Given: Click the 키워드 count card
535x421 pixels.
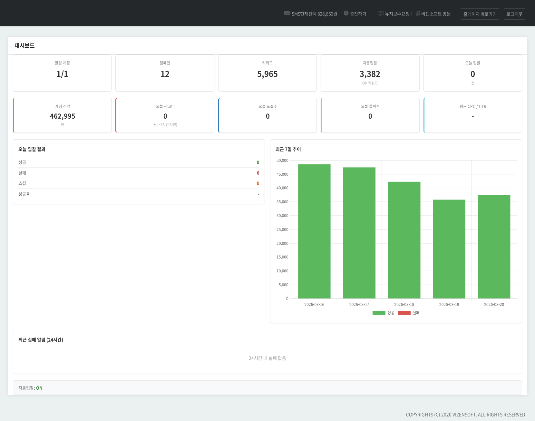Looking at the screenshot, I should coord(267,73).
